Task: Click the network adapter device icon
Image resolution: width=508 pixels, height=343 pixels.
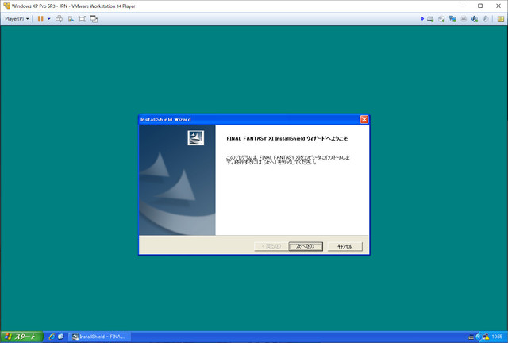Action: (452, 19)
